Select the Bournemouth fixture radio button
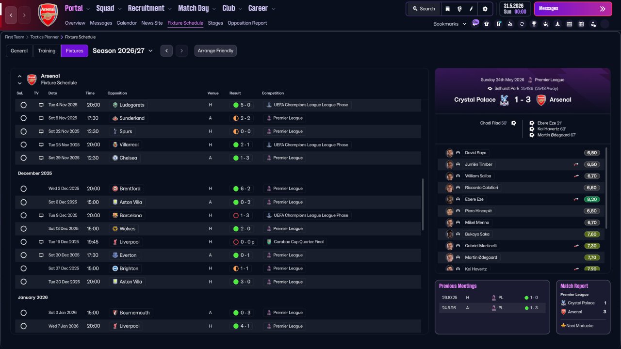This screenshot has height=349, width=621. click(x=23, y=313)
